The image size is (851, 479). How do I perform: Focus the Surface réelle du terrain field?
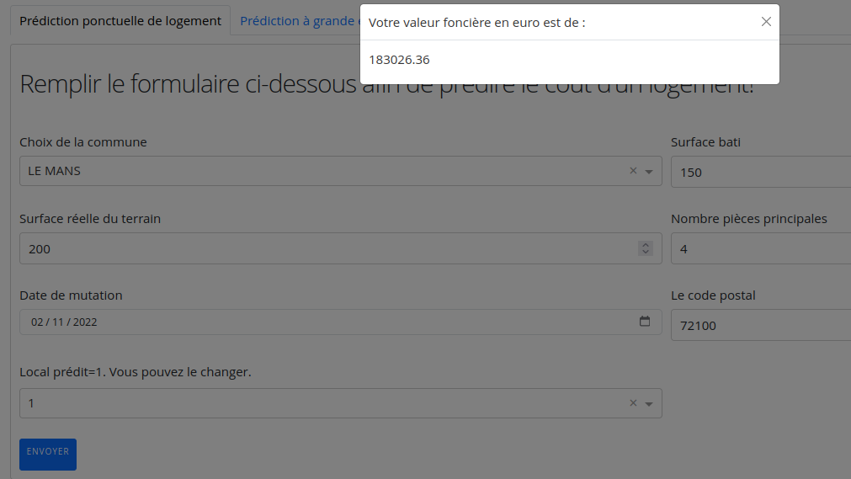coord(328,249)
